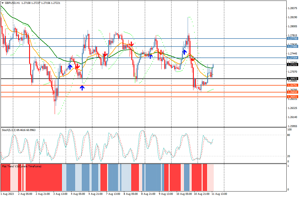Select the orange 1.26791 price label
This screenshot has height=197, width=299.
pyautogui.click(x=292, y=85)
